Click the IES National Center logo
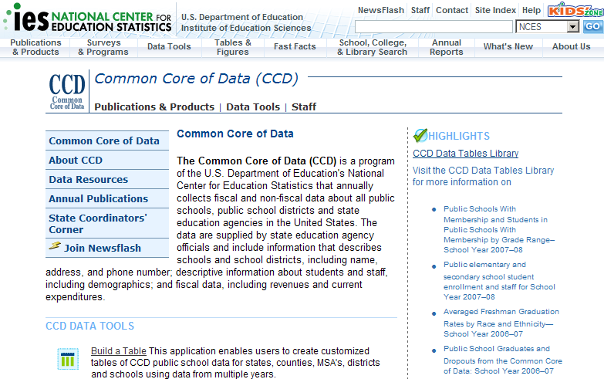604x379 pixels. point(86,18)
